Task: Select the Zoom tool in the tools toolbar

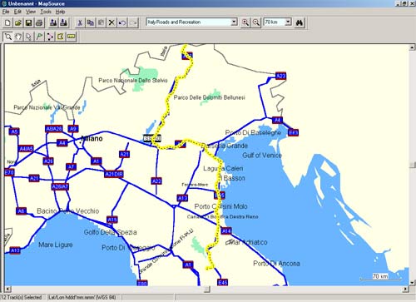Action: click(x=8, y=37)
